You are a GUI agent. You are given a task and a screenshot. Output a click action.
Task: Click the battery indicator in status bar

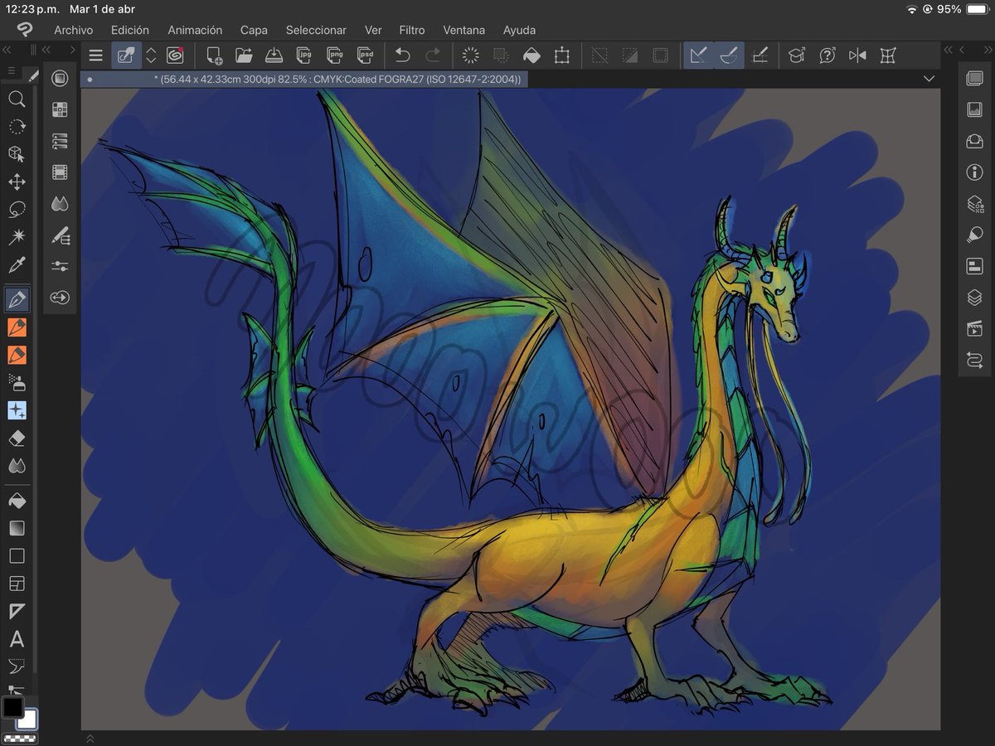pos(976,9)
